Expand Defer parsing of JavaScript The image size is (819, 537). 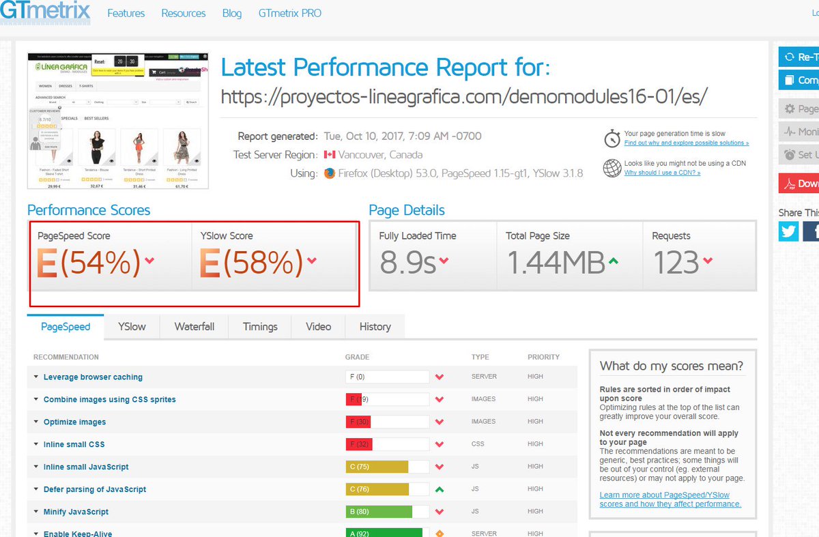[95, 490]
